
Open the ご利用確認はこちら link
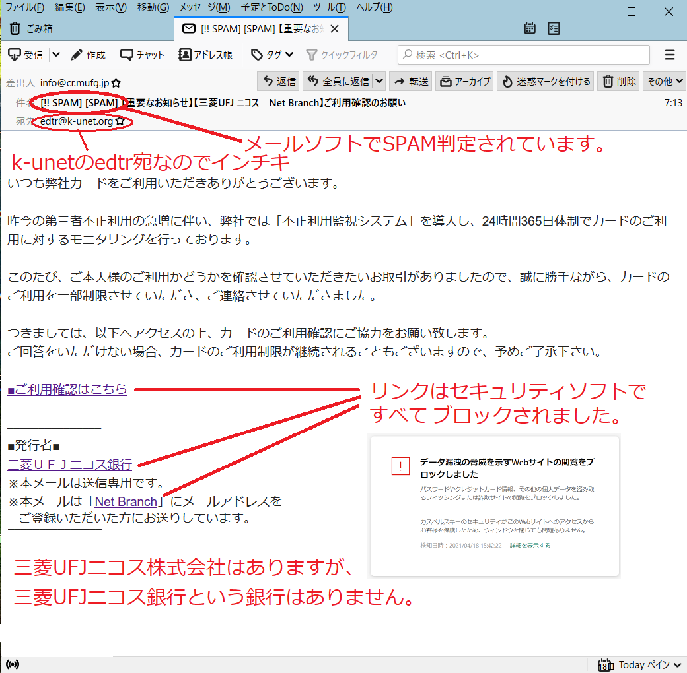67,389
